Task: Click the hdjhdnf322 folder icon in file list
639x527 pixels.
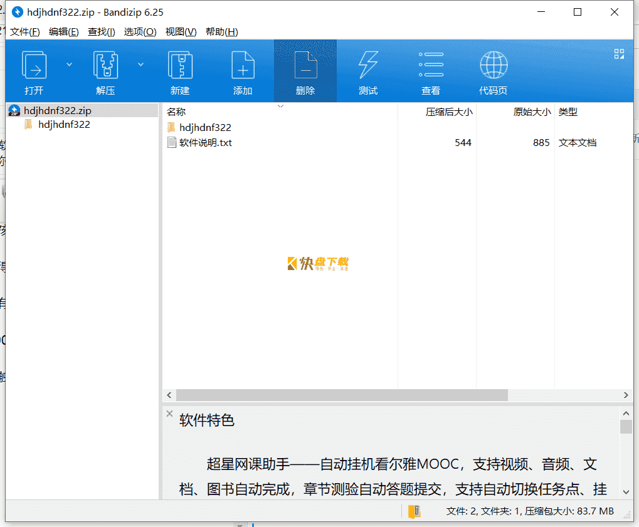Action: click(x=172, y=127)
